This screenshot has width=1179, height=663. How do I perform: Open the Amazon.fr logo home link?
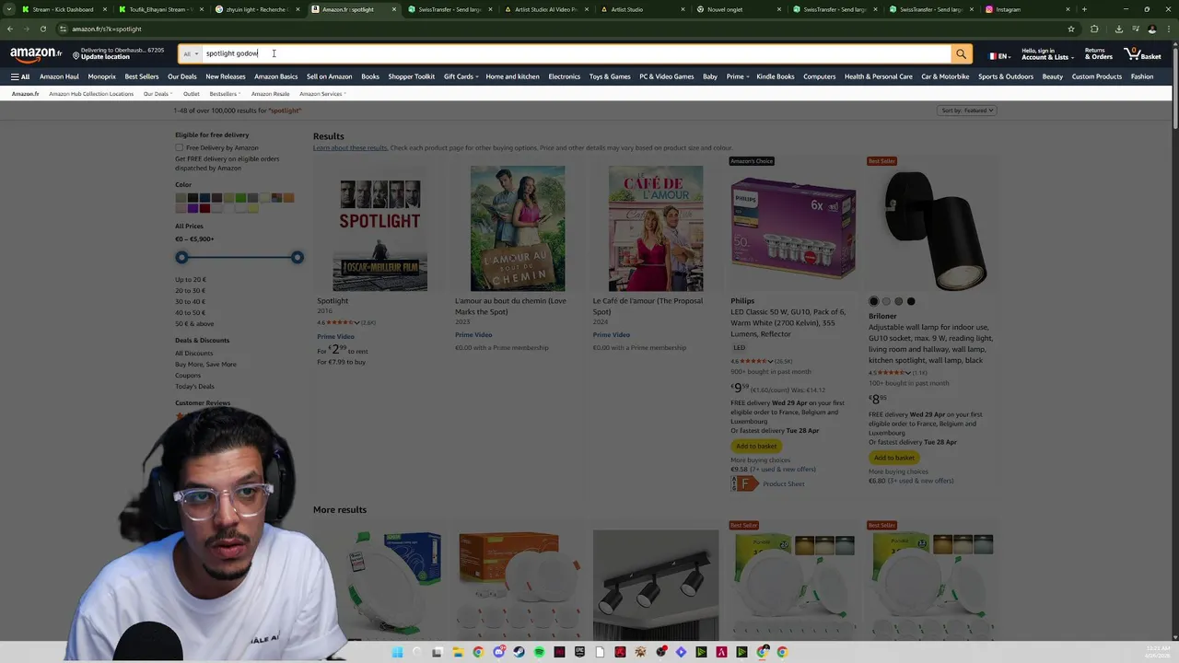pos(36,54)
